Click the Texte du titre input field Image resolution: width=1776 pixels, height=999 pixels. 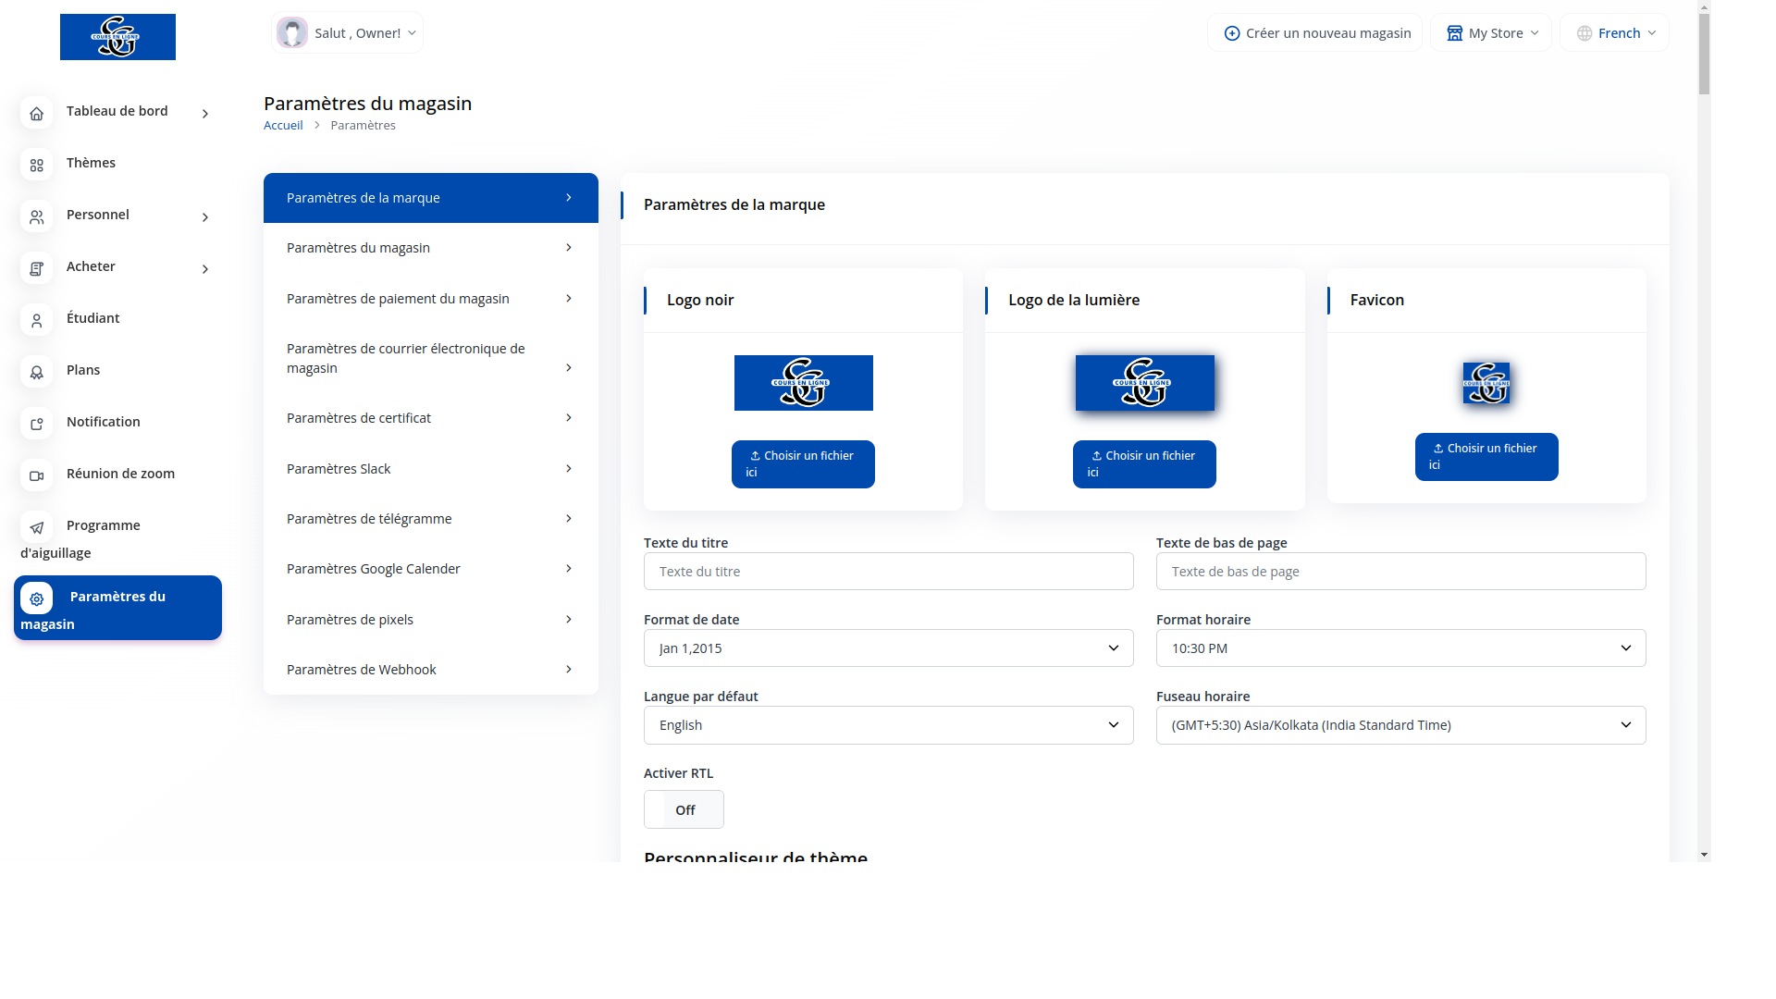[x=888, y=572]
